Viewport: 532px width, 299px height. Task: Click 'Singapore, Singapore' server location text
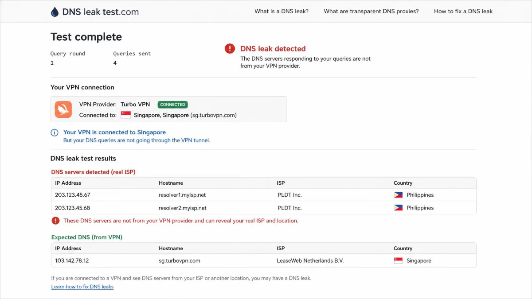tap(161, 115)
